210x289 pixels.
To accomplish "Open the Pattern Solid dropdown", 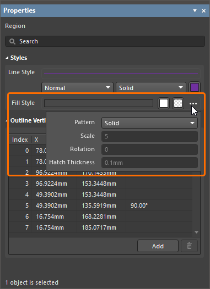I will pos(149,123).
